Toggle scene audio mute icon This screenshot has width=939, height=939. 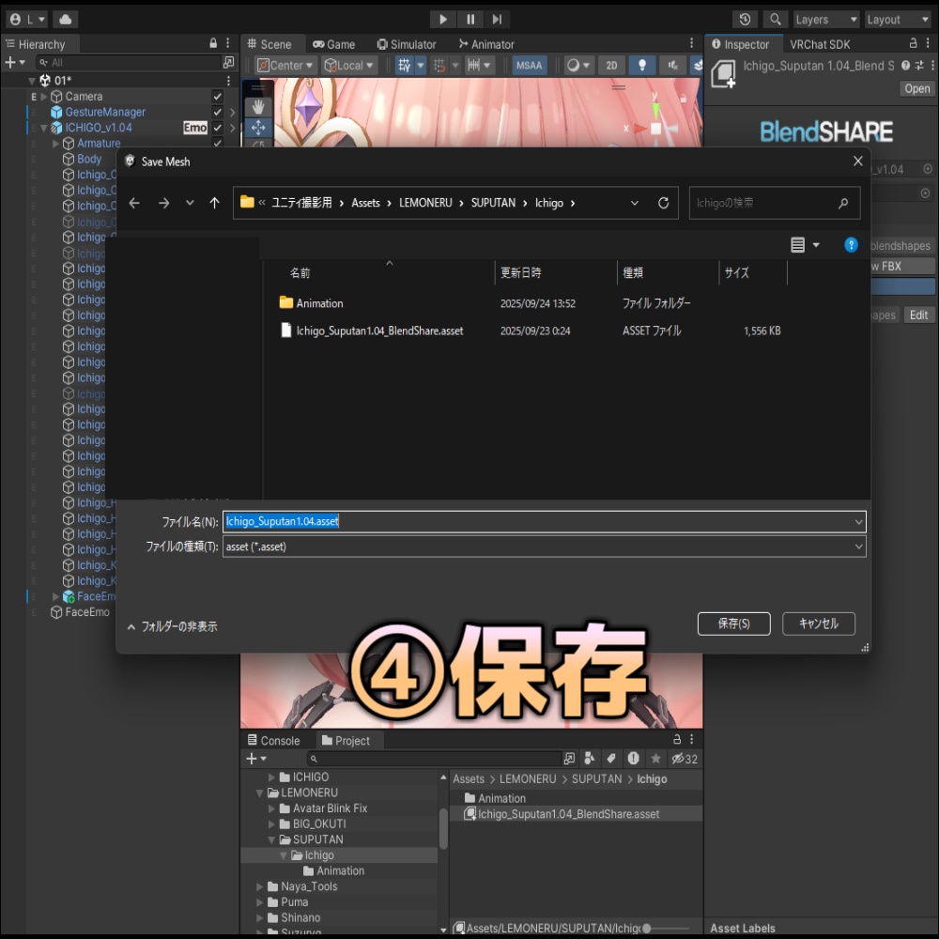pos(673,66)
